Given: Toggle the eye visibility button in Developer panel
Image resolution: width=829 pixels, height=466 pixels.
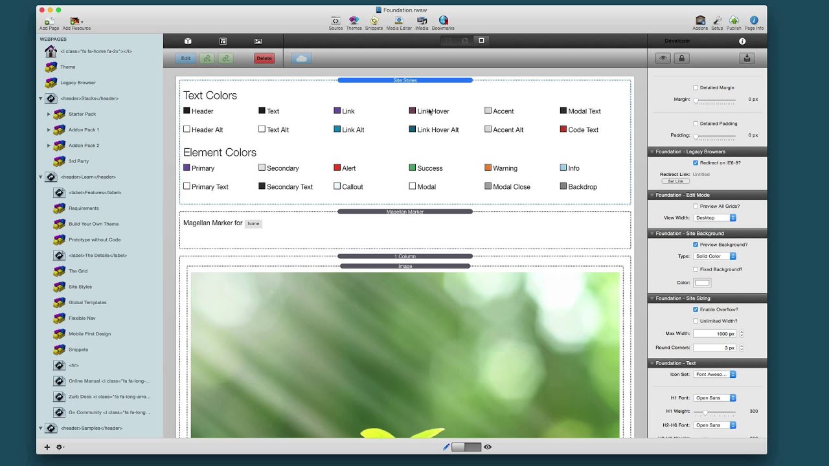Looking at the screenshot, I should click(663, 58).
